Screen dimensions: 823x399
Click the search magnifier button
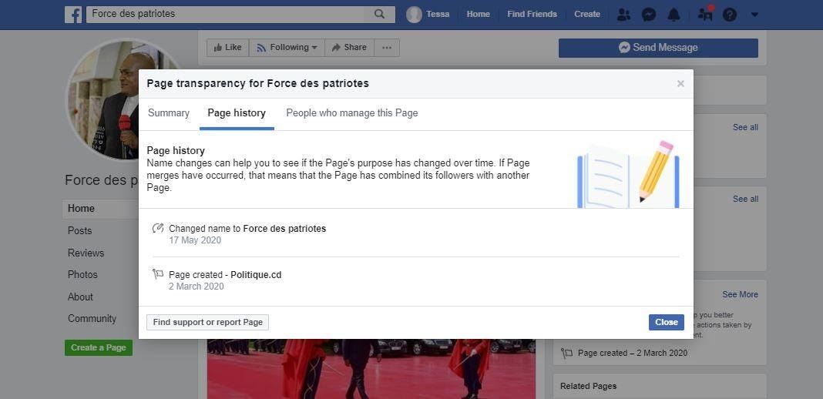pos(379,14)
